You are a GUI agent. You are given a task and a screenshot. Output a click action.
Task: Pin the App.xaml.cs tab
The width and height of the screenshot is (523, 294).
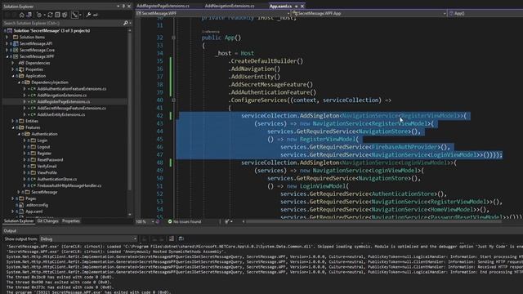(296, 6)
